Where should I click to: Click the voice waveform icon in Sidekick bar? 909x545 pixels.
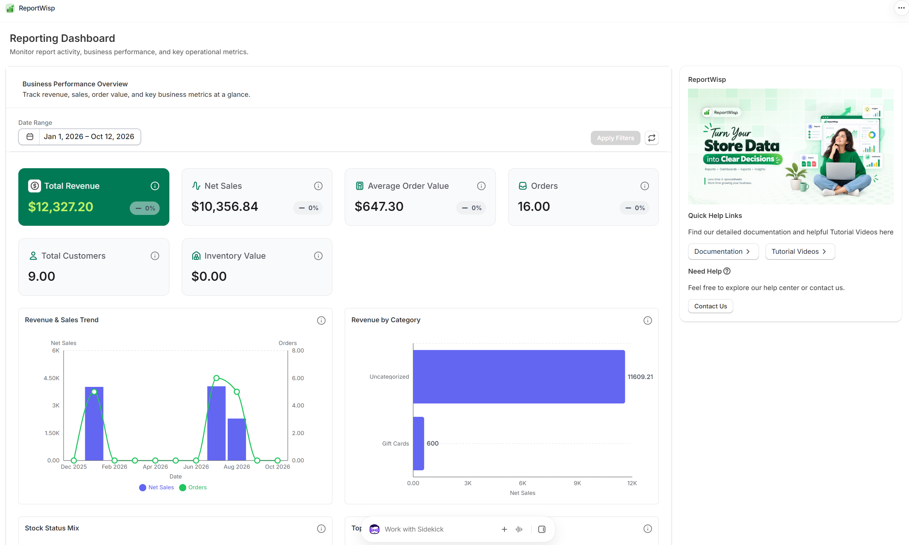pos(519,529)
